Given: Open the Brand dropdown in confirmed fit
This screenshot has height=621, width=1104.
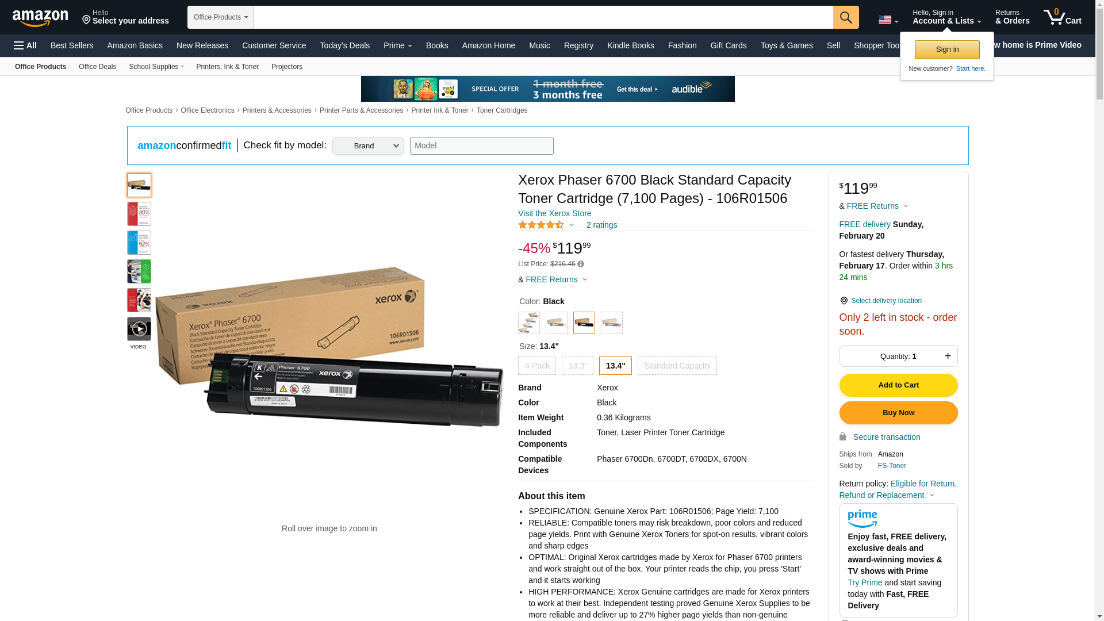Looking at the screenshot, I should tap(368, 145).
